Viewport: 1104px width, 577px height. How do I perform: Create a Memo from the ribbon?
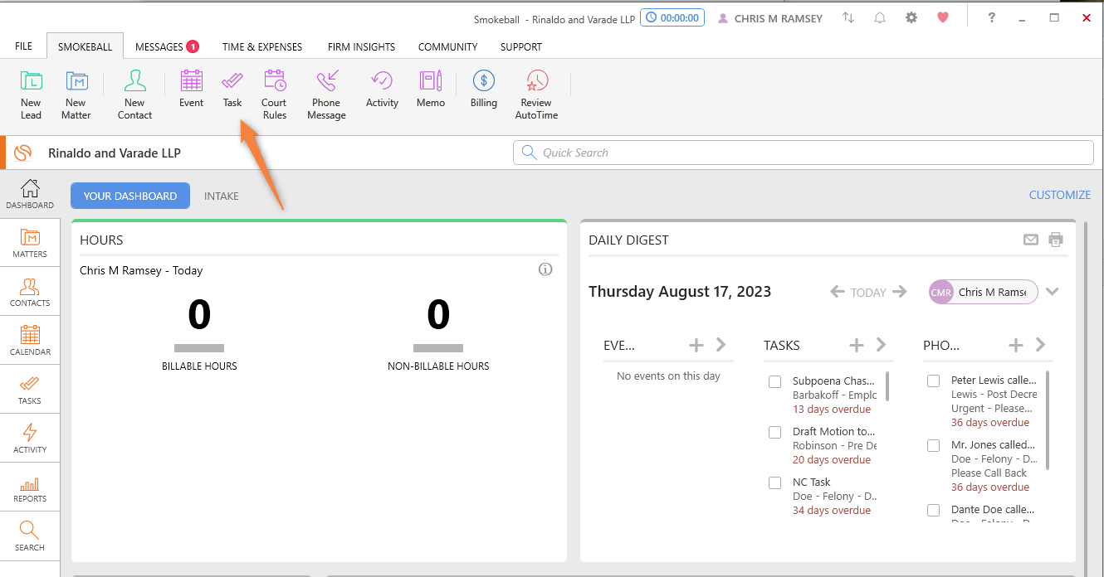coord(431,90)
